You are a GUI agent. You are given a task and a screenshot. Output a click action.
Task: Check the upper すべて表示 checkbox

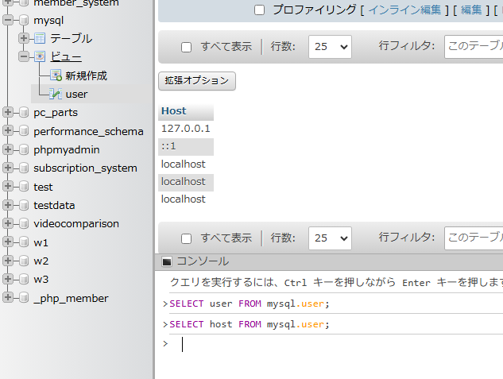click(x=187, y=47)
